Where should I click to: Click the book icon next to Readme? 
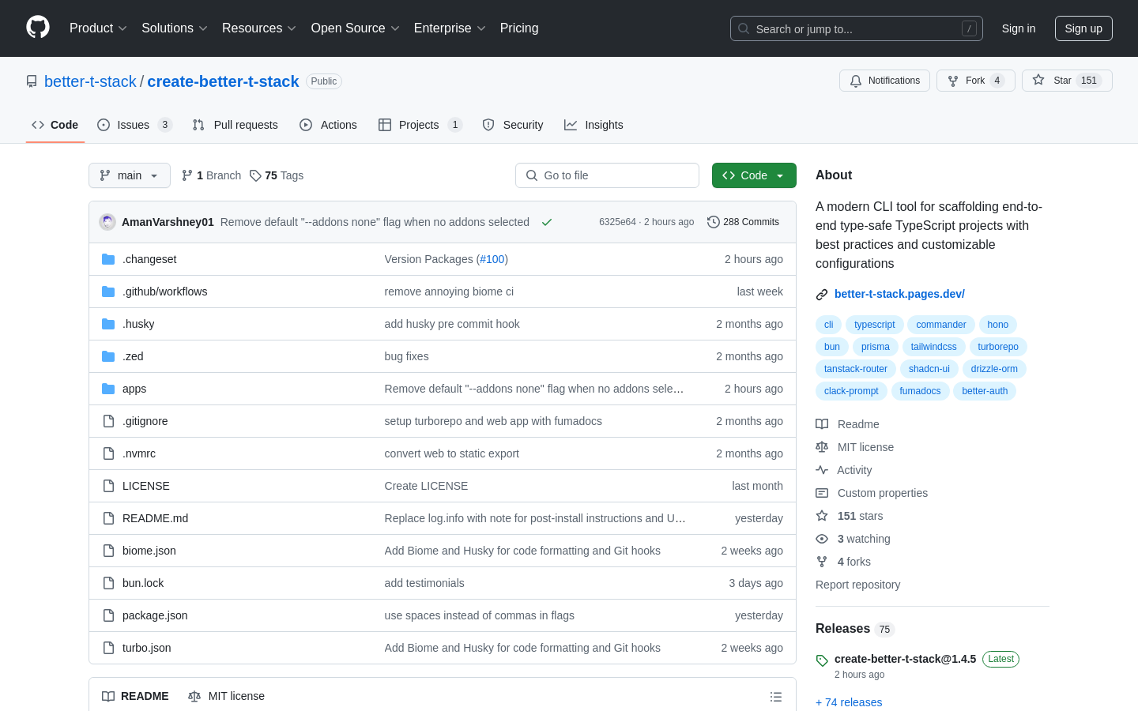coord(822,424)
